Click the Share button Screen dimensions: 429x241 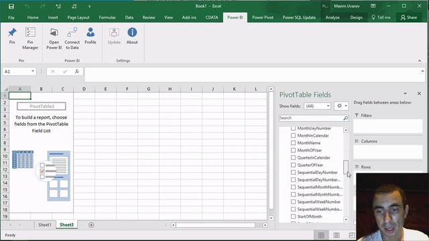[x=409, y=17]
